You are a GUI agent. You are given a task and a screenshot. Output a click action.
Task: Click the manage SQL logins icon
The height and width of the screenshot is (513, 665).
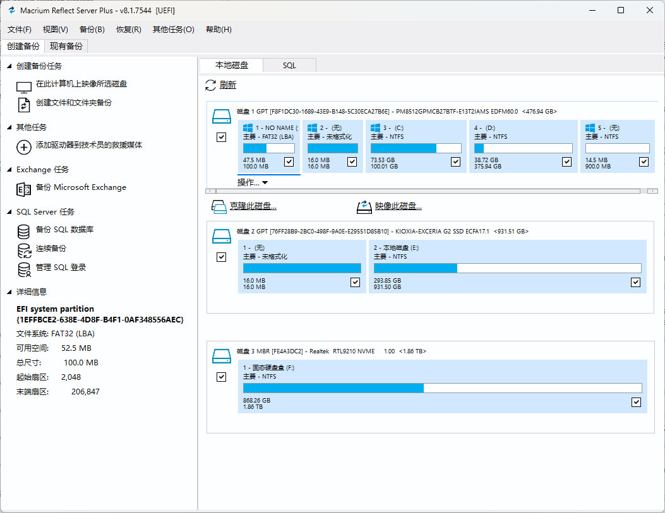tap(24, 269)
